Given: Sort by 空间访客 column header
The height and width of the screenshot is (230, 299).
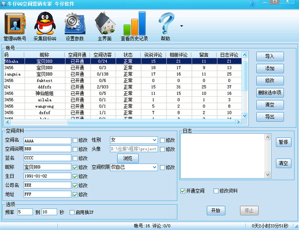Looking at the screenshot, I should 103,55.
